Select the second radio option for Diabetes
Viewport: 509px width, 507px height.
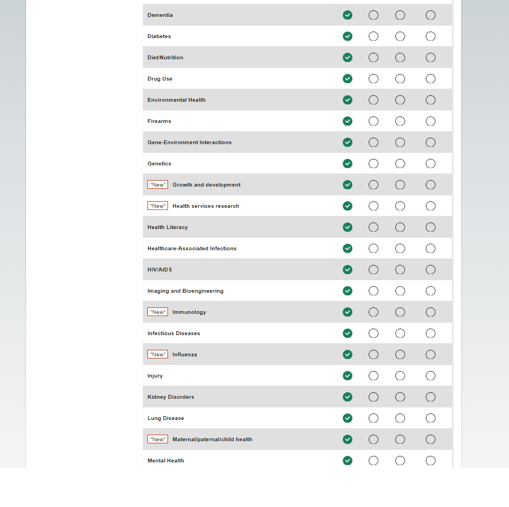click(x=374, y=36)
